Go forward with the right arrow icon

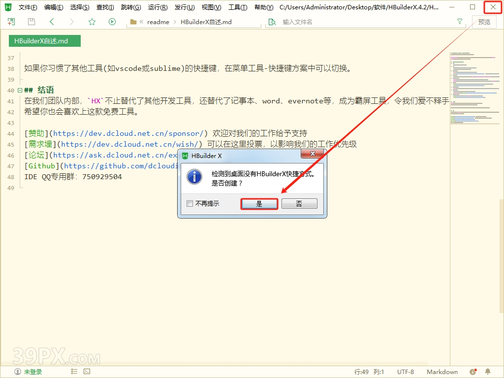coord(72,22)
